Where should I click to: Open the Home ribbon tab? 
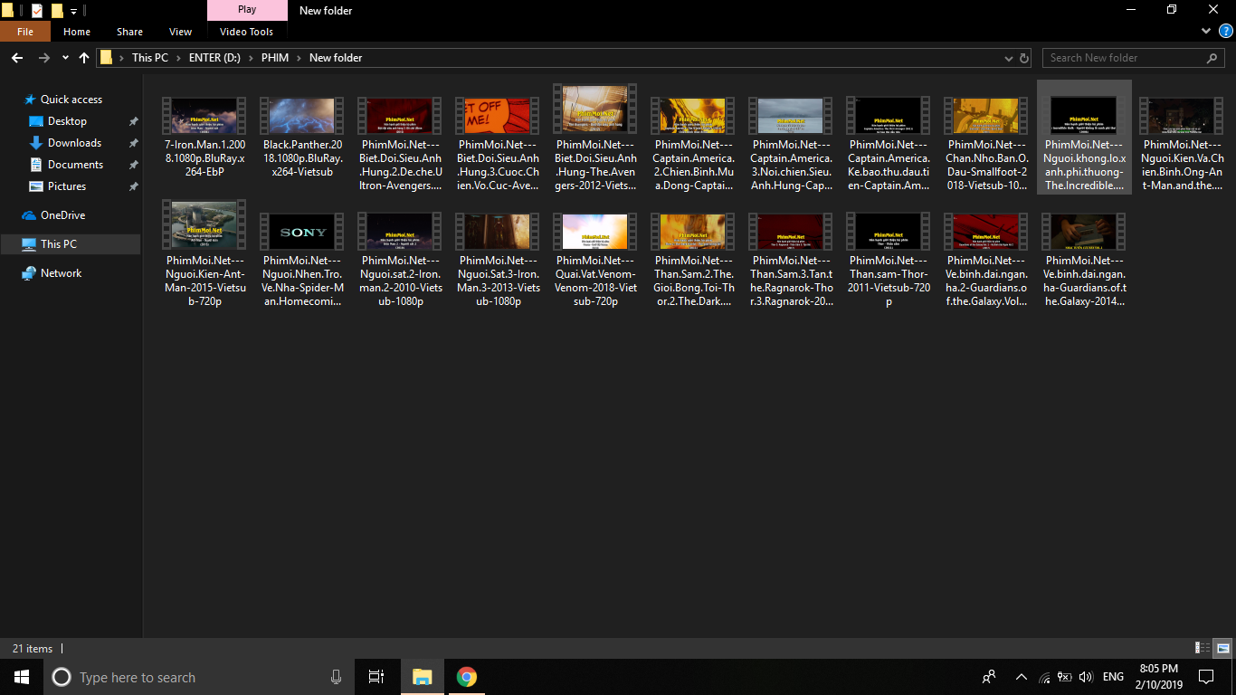pos(77,32)
